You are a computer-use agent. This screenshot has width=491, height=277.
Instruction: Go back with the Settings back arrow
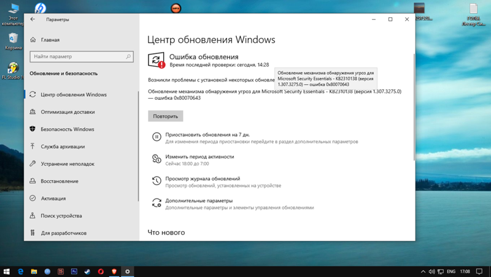33,20
